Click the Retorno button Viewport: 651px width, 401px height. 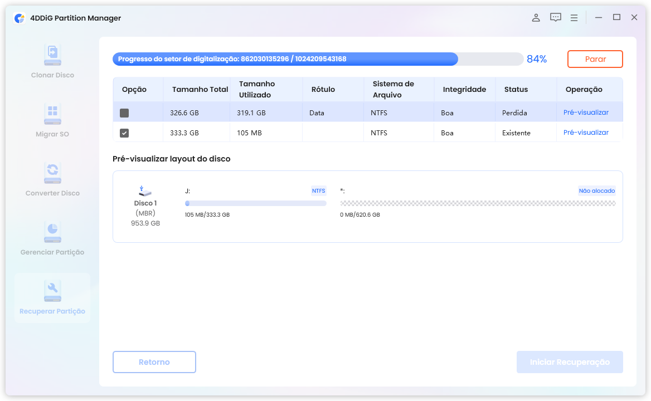pyautogui.click(x=154, y=362)
